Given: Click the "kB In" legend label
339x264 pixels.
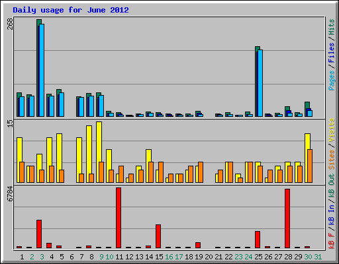Looking at the screenshot, I should coord(331,214).
